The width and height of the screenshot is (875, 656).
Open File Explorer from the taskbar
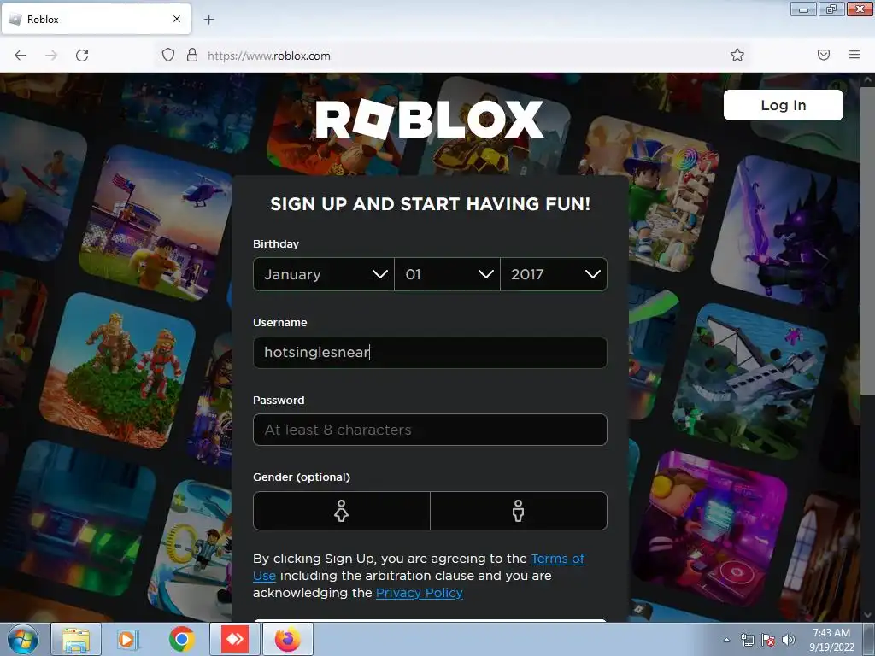point(76,639)
